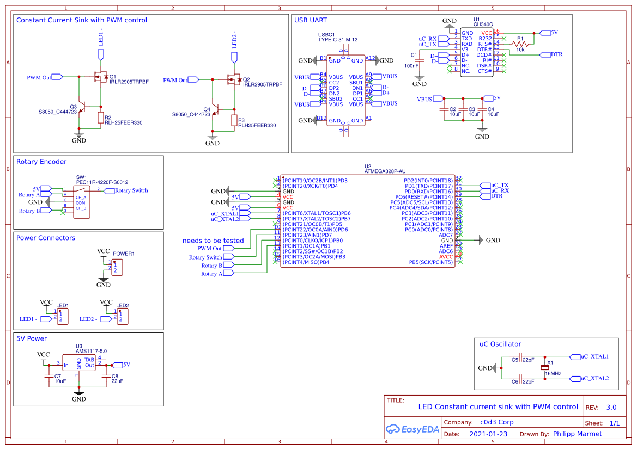Select the U1 CH340C chip body
The height and width of the screenshot is (450, 637).
tap(477, 52)
